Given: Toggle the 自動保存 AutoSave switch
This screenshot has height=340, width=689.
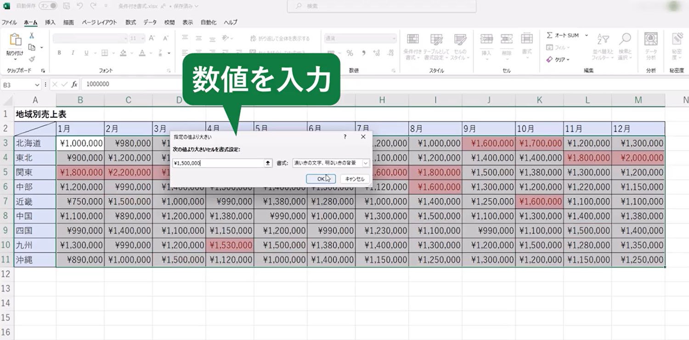Looking at the screenshot, I should [48, 6].
